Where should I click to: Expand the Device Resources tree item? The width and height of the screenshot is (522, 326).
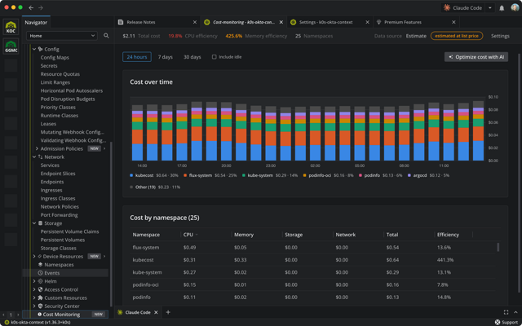tap(34, 257)
